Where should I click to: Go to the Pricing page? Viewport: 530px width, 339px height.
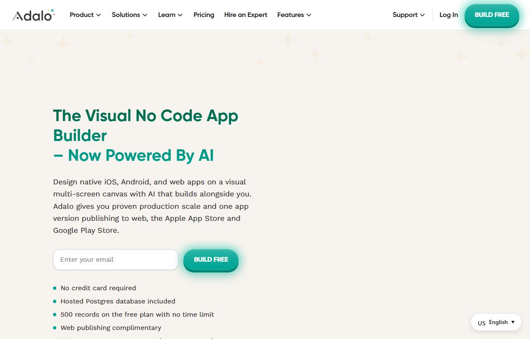(204, 15)
